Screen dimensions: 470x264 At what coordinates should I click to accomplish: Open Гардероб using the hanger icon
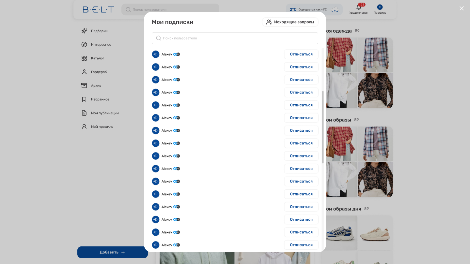coord(84,72)
